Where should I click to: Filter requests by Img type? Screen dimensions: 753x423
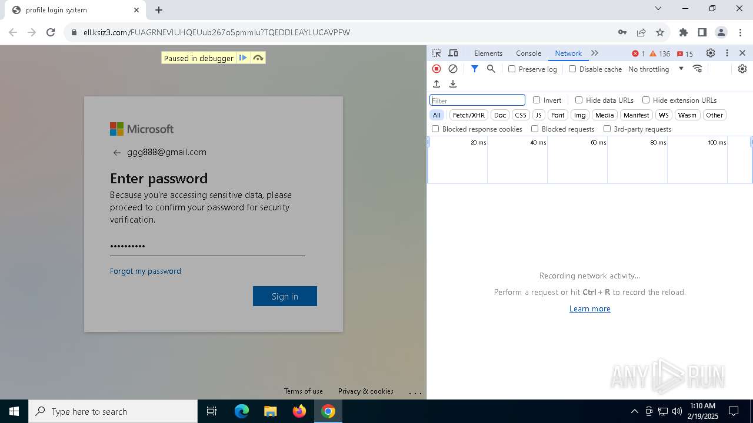tap(580, 115)
